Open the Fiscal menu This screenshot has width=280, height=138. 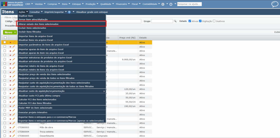pyautogui.click(x=136, y=4)
